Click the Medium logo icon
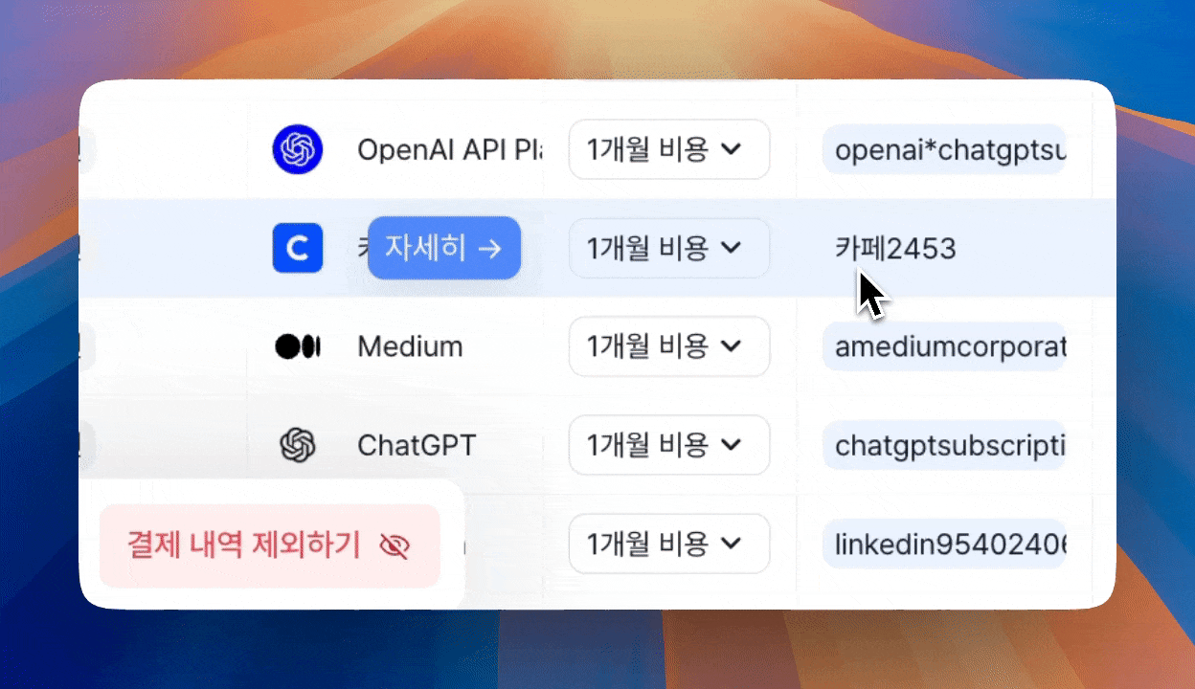The width and height of the screenshot is (1195, 689). point(297,346)
